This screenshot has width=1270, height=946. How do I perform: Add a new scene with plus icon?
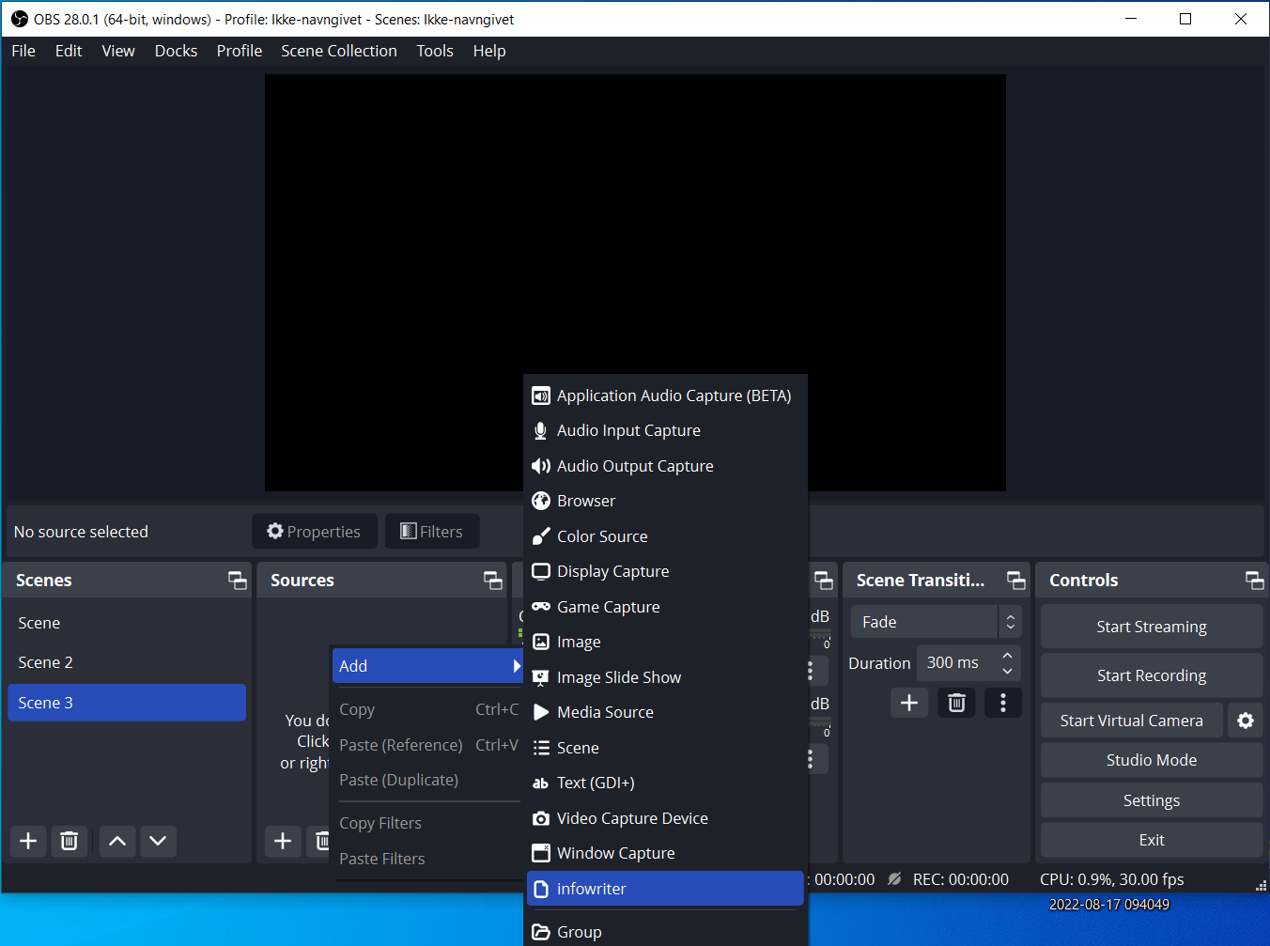click(x=28, y=841)
